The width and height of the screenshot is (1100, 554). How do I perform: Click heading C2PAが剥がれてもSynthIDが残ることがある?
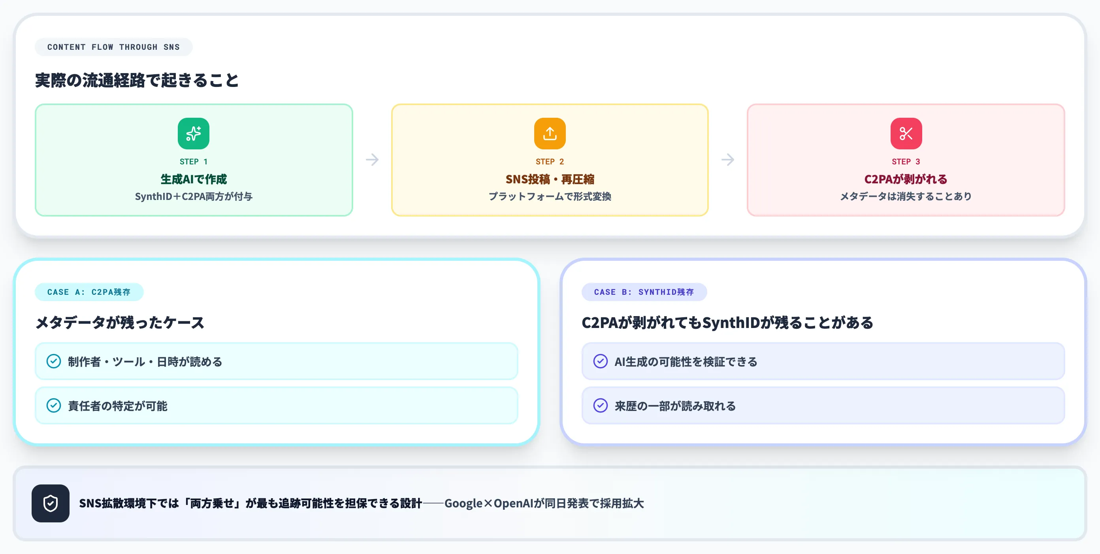[x=727, y=322]
